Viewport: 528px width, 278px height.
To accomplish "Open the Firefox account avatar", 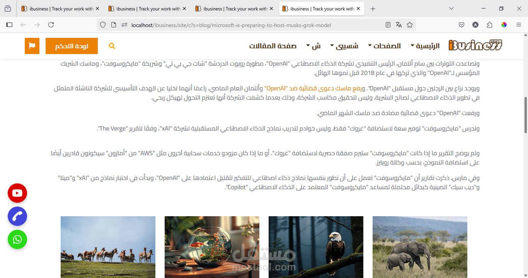I will tap(475, 25).
